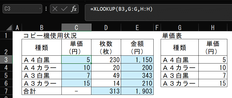232x98 pixels.
Task: Click 枚数(枚) header cell
Action: (x=106, y=47)
